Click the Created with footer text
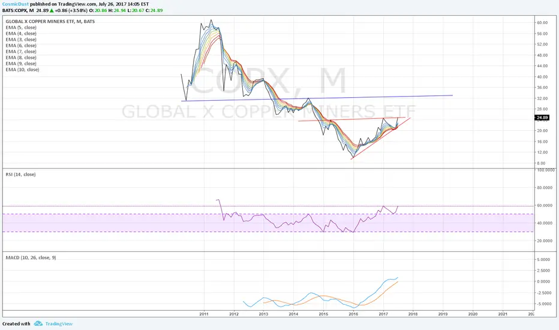 16,324
